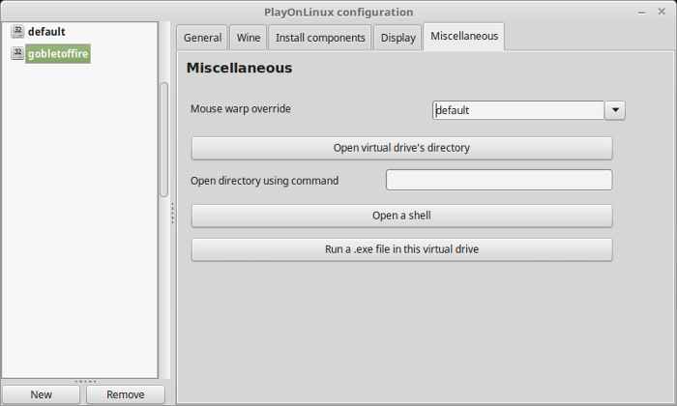Click the Open directory using command label
The width and height of the screenshot is (677, 406).
(x=264, y=181)
